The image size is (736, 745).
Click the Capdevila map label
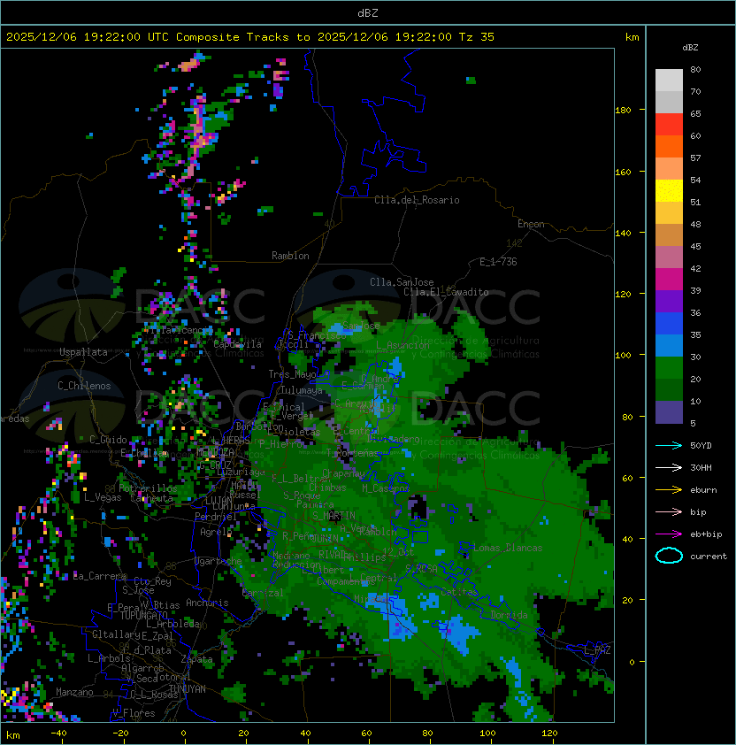coord(238,344)
